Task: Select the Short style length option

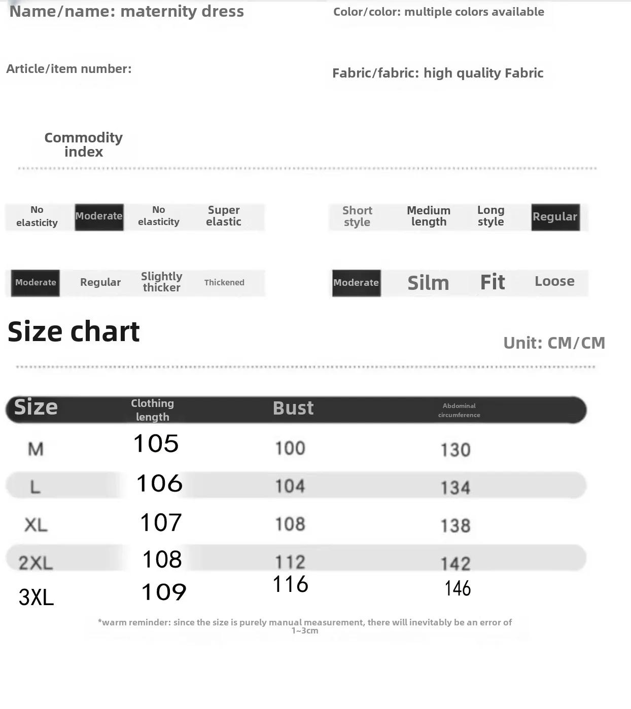Action: 357,216
